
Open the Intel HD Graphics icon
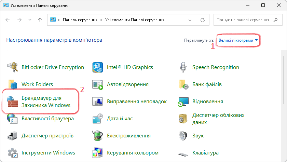tap(98, 67)
